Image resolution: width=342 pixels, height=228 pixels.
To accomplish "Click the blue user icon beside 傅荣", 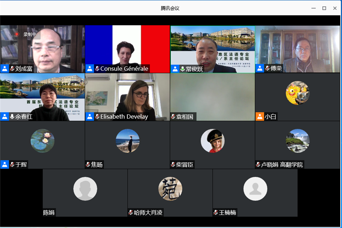I will pyautogui.click(x=259, y=68).
